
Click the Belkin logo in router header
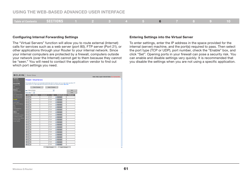(x=19, y=75)
